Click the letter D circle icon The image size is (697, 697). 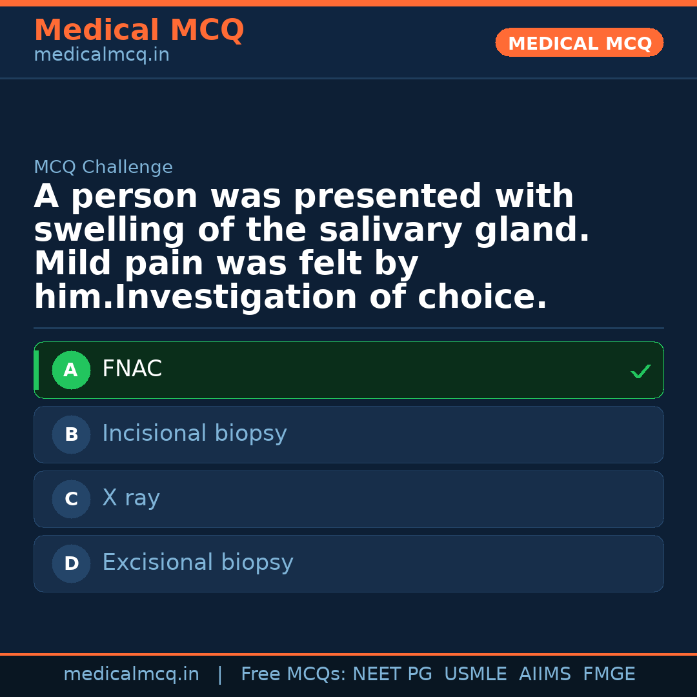point(71,564)
